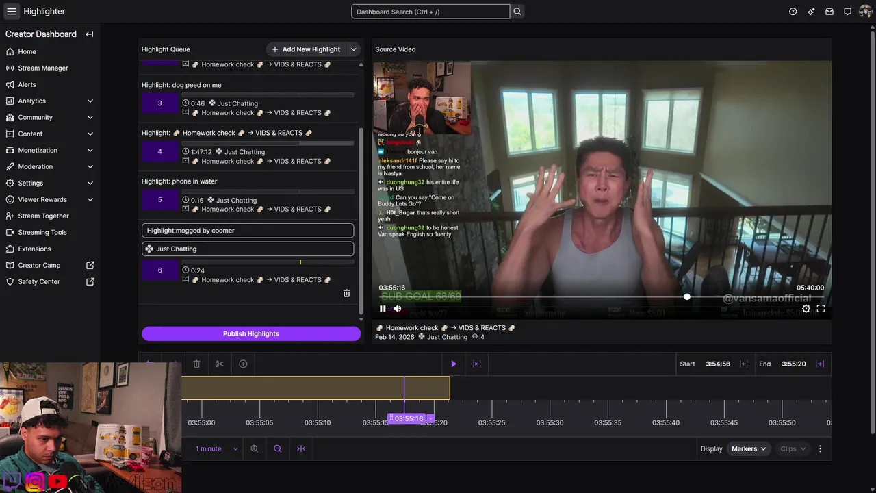Click the End time value 3:55:20
The image size is (876, 493).
click(793, 364)
